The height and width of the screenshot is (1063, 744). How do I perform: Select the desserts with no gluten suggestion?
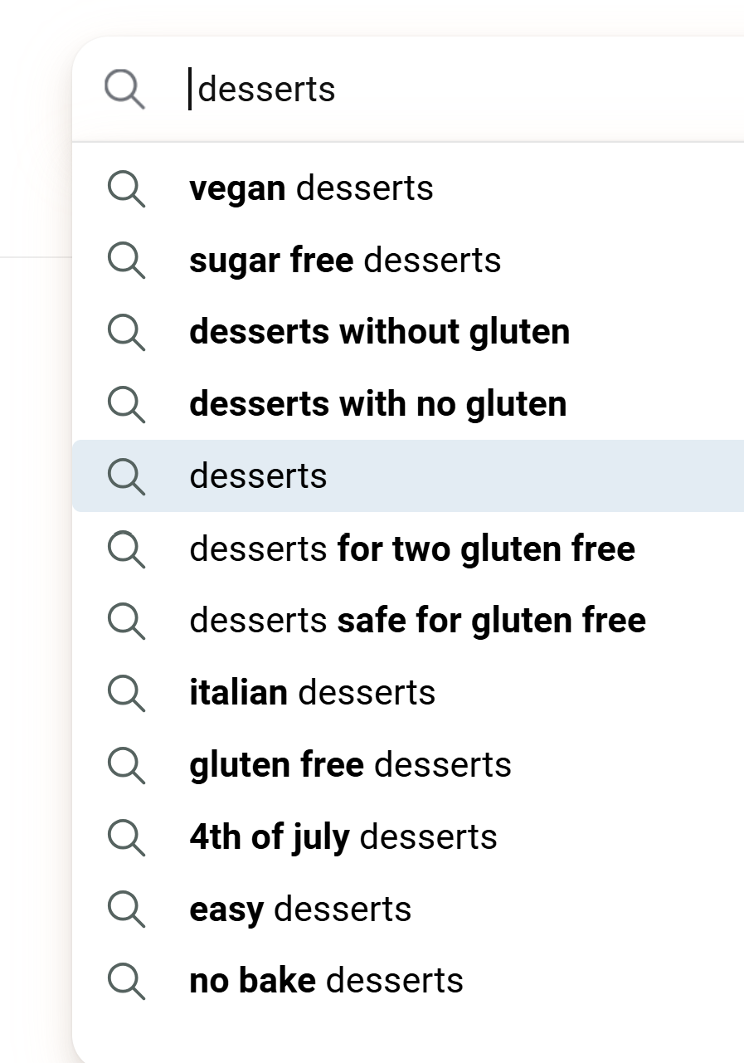tap(408, 404)
